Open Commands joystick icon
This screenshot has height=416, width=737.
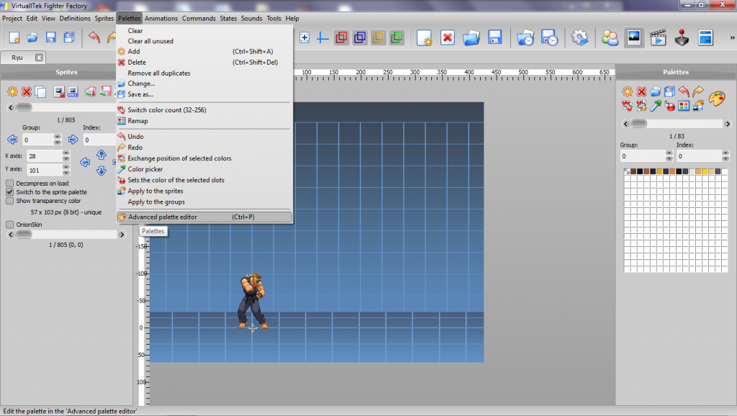[x=682, y=37]
